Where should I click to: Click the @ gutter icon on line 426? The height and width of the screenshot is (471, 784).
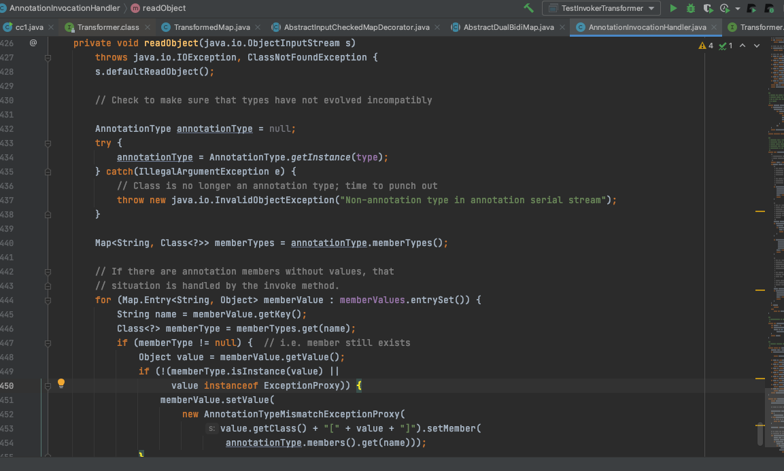[33, 43]
